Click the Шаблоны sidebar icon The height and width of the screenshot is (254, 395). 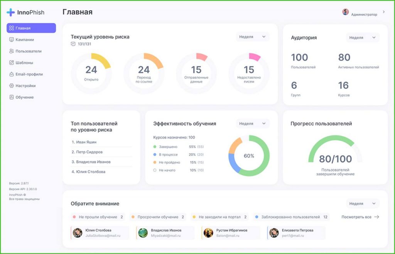12,63
